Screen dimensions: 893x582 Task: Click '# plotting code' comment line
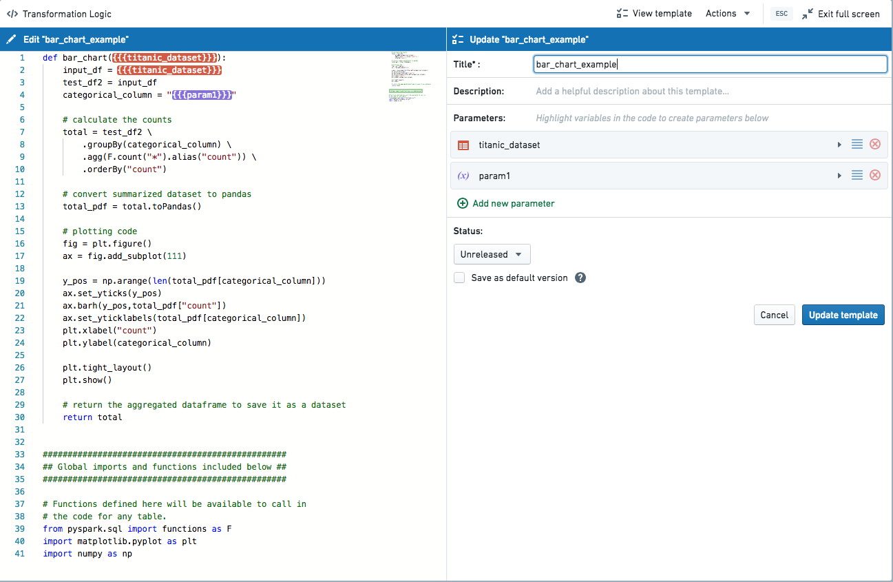[100, 231]
